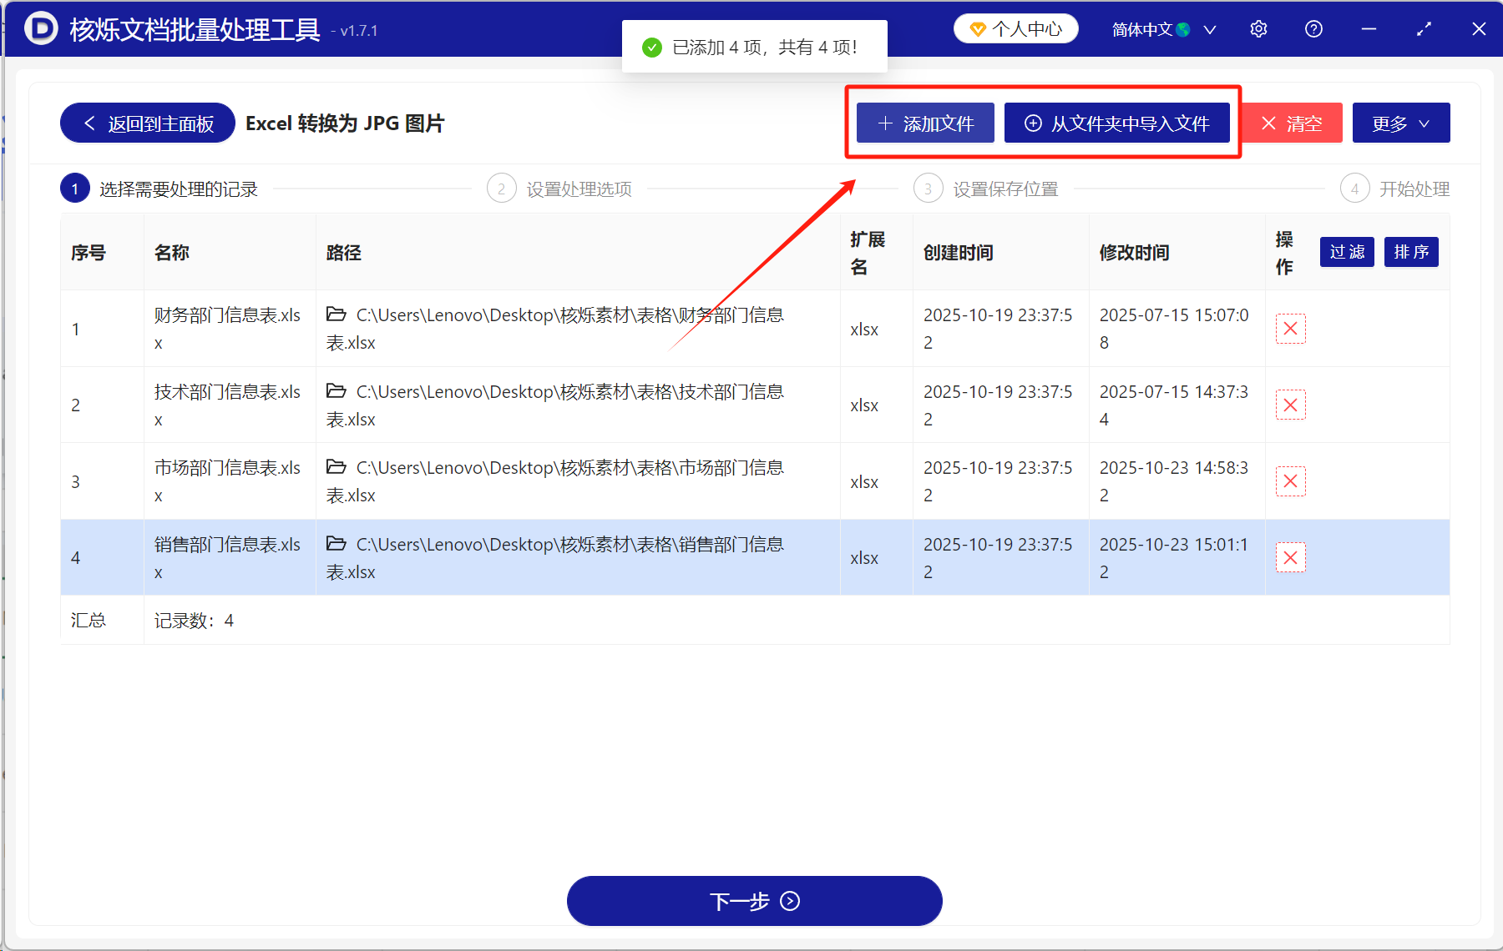
Task: Click the 添加文件 button
Action: coord(924,123)
